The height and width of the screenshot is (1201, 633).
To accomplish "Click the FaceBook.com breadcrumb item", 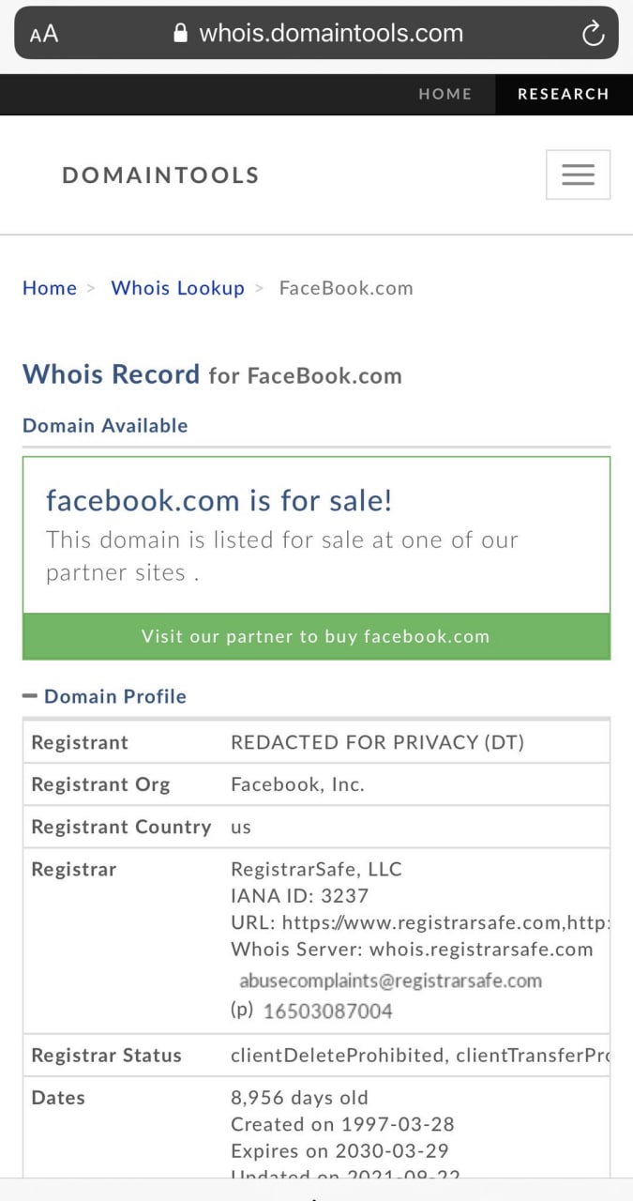I will pyautogui.click(x=346, y=288).
